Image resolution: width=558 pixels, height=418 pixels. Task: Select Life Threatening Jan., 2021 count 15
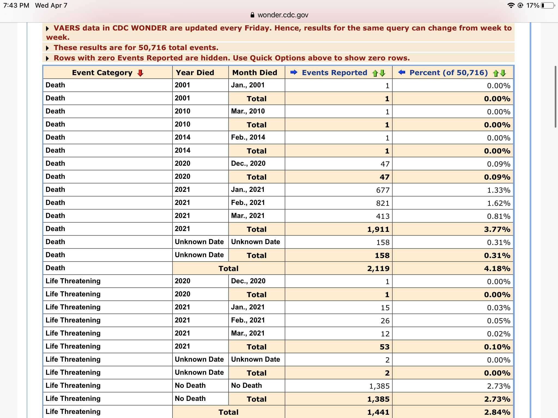(x=339, y=307)
